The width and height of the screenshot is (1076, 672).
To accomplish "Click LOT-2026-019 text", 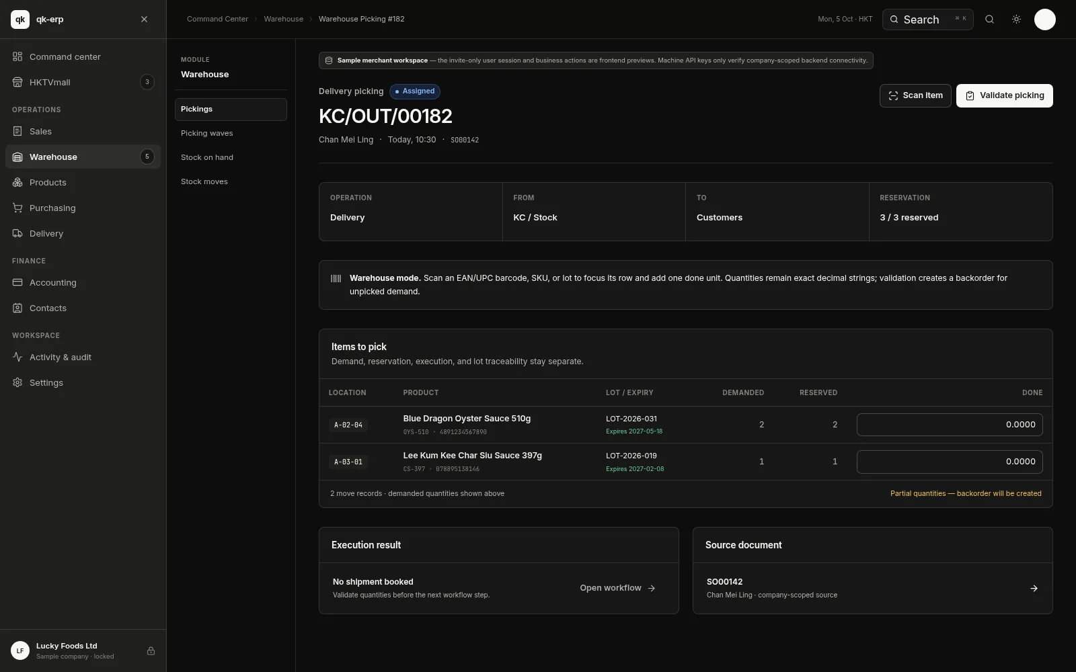I will [x=631, y=456].
